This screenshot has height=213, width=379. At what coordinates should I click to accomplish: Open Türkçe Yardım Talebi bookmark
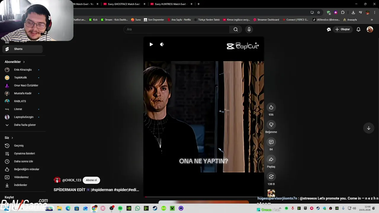coord(207,20)
